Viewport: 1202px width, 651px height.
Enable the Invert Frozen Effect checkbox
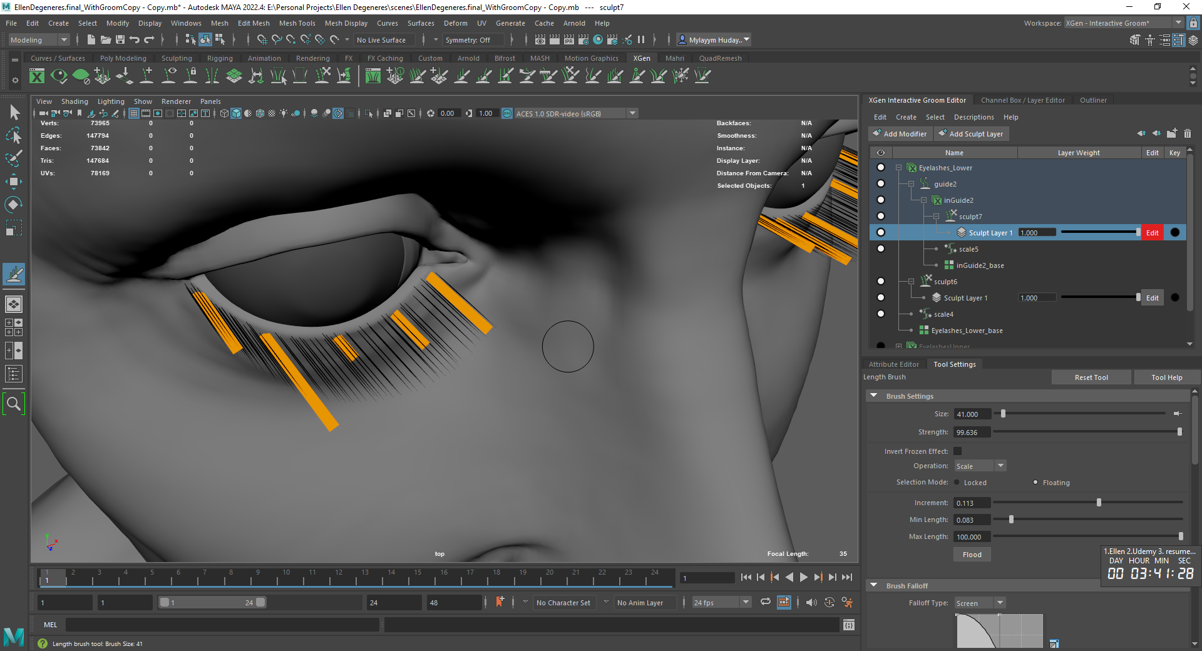pos(958,451)
